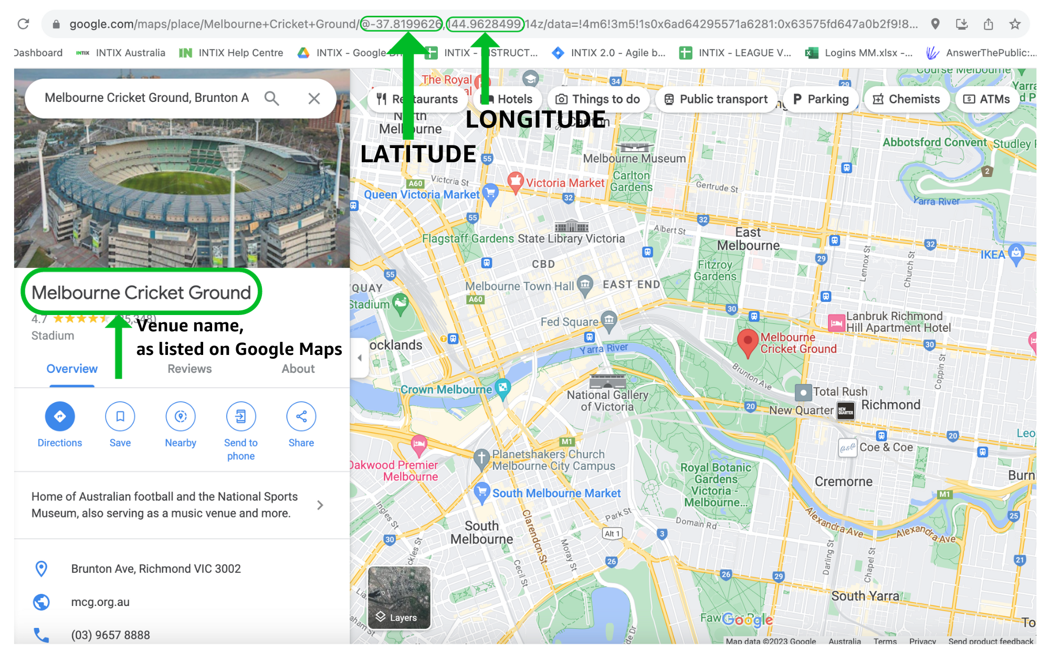Filter the map by Public transport
The image size is (1050, 650).
tap(716, 99)
